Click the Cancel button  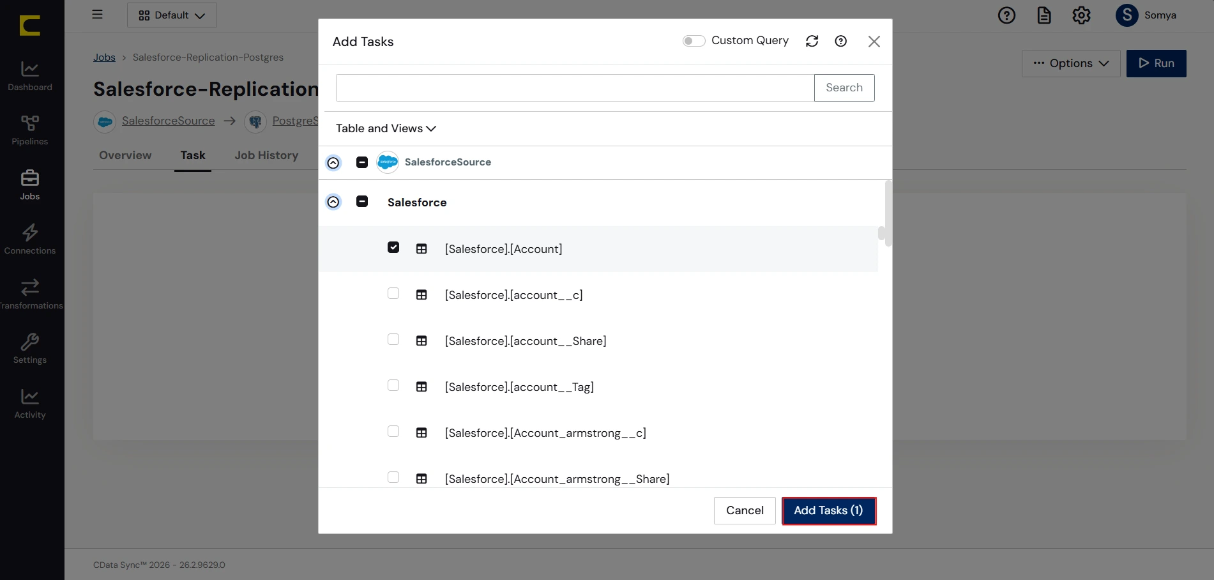pos(745,510)
